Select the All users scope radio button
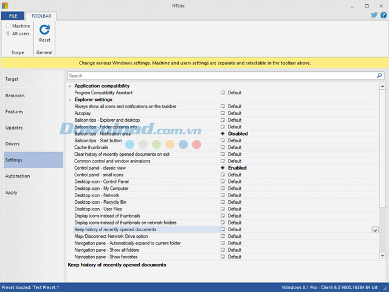 point(8,33)
